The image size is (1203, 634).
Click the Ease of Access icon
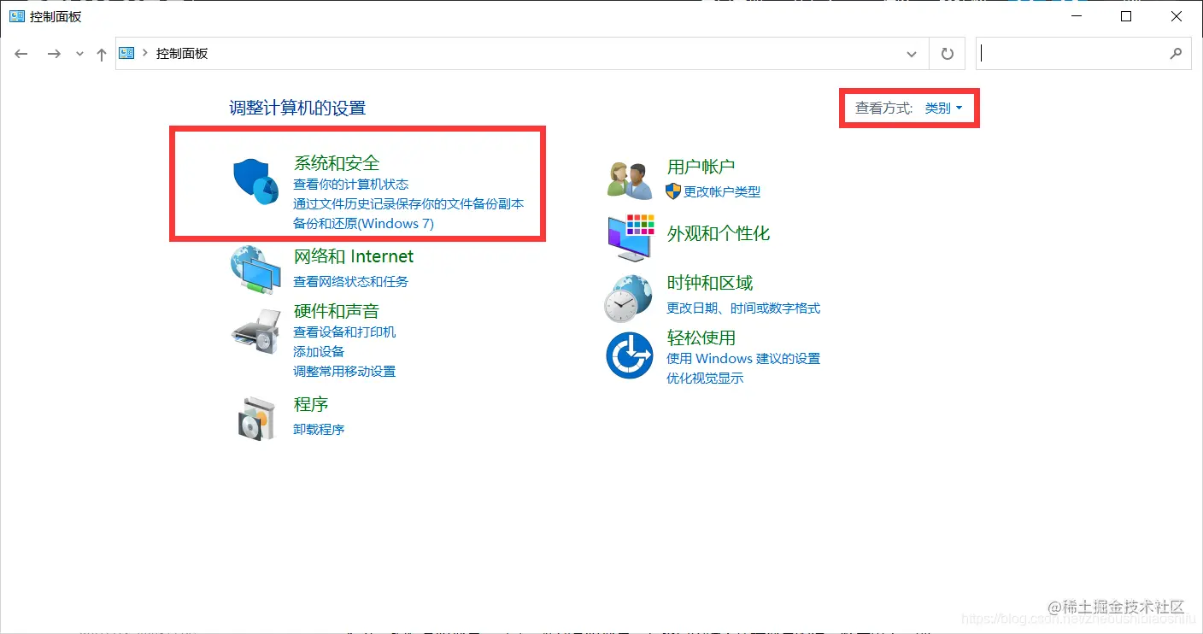pyautogui.click(x=629, y=355)
